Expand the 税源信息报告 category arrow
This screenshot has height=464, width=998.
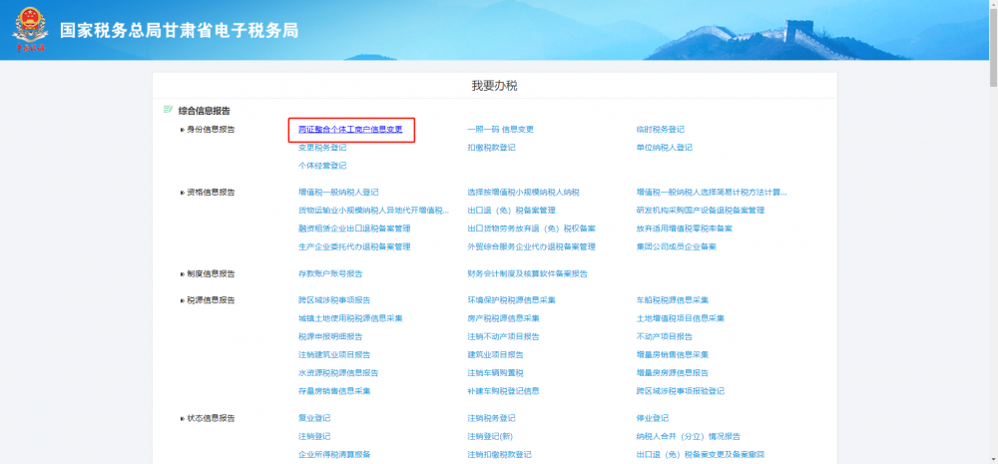point(183,300)
